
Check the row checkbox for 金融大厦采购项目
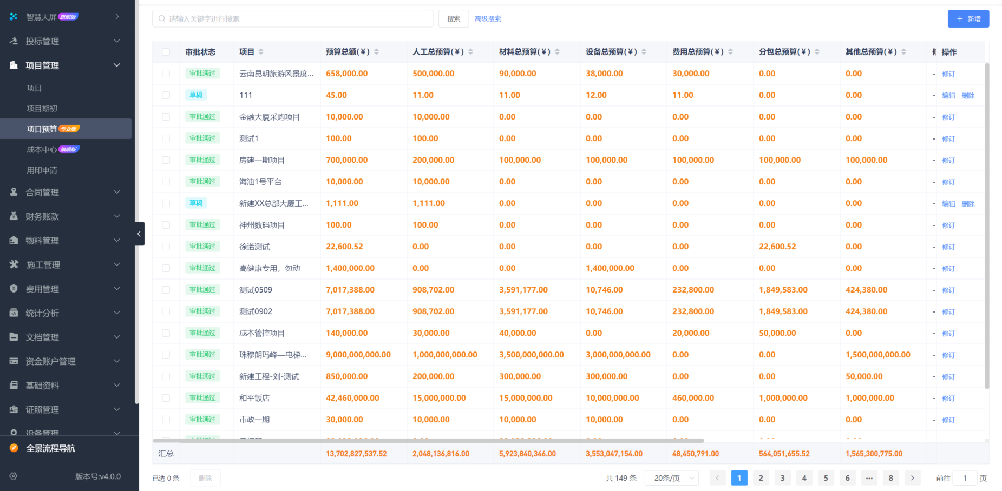coord(166,117)
